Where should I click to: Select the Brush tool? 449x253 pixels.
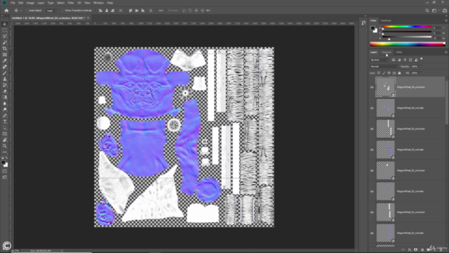tap(5, 73)
